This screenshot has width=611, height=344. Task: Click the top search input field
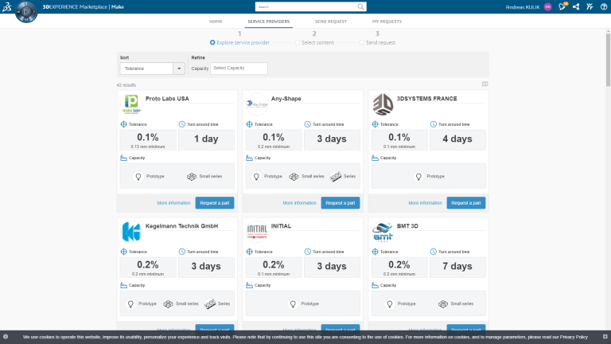point(306,6)
